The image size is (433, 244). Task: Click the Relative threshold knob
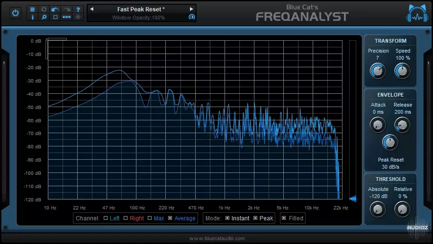pos(402,209)
